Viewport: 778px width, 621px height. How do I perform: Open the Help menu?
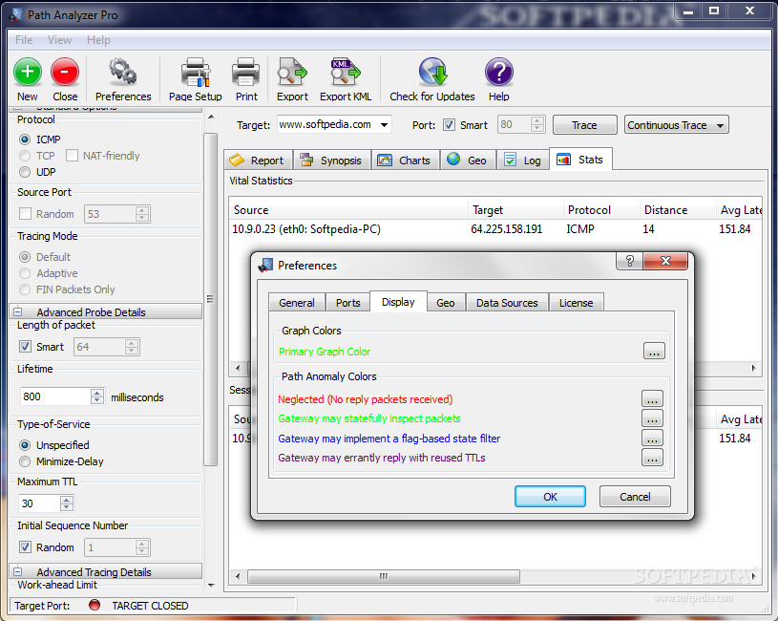pos(98,40)
